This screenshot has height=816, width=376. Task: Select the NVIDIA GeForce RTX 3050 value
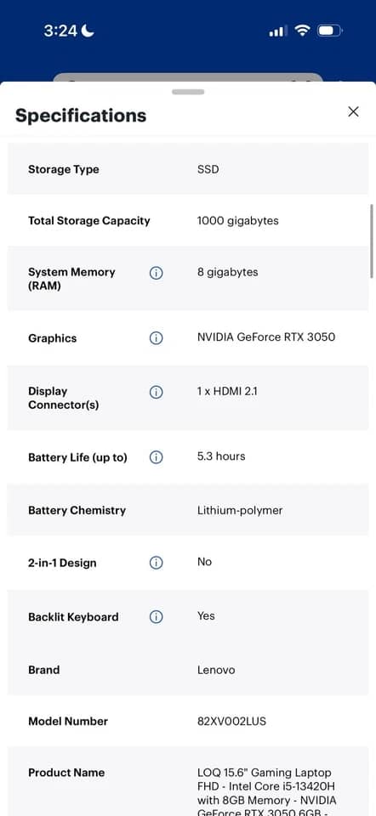(266, 337)
